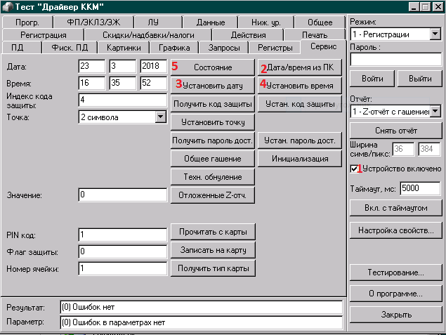The height and width of the screenshot is (335, 446).
Task: Click 'Снять отчёт' button
Action: (394, 130)
